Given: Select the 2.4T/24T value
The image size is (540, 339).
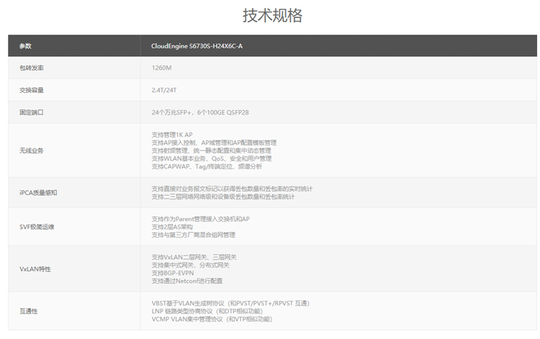Looking at the screenshot, I should (165, 90).
